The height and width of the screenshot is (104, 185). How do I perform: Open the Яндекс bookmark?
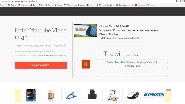click(x=12, y=5)
